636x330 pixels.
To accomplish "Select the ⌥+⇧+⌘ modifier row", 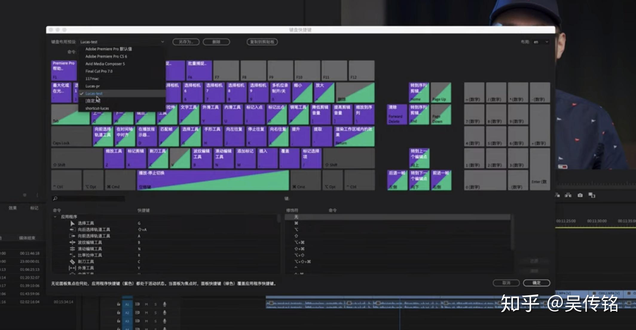I will [x=398, y=262].
